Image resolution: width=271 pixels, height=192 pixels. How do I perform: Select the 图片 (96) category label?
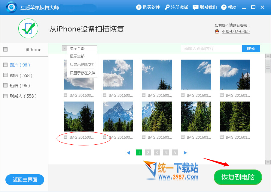(20, 65)
